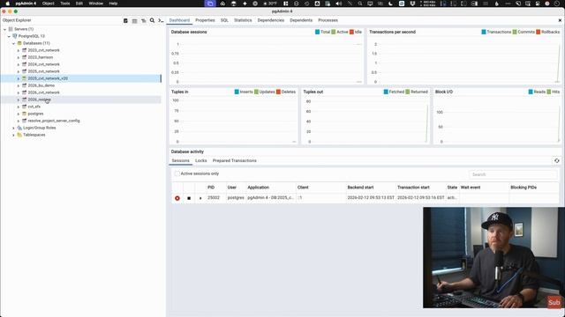565x317 pixels.
Task: Click the PostgreSQL 13 server icon
Action: point(15,36)
